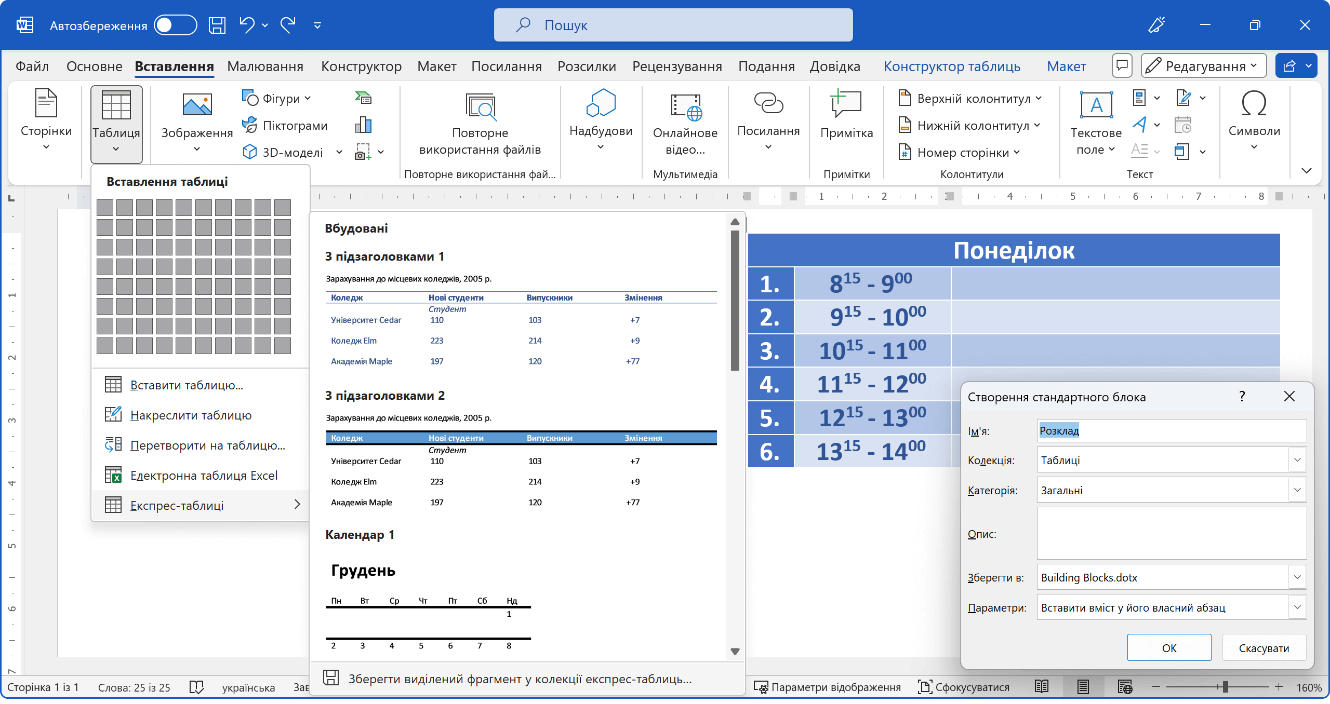
Task: Insert a comment via Примітка icon
Action: 846,104
